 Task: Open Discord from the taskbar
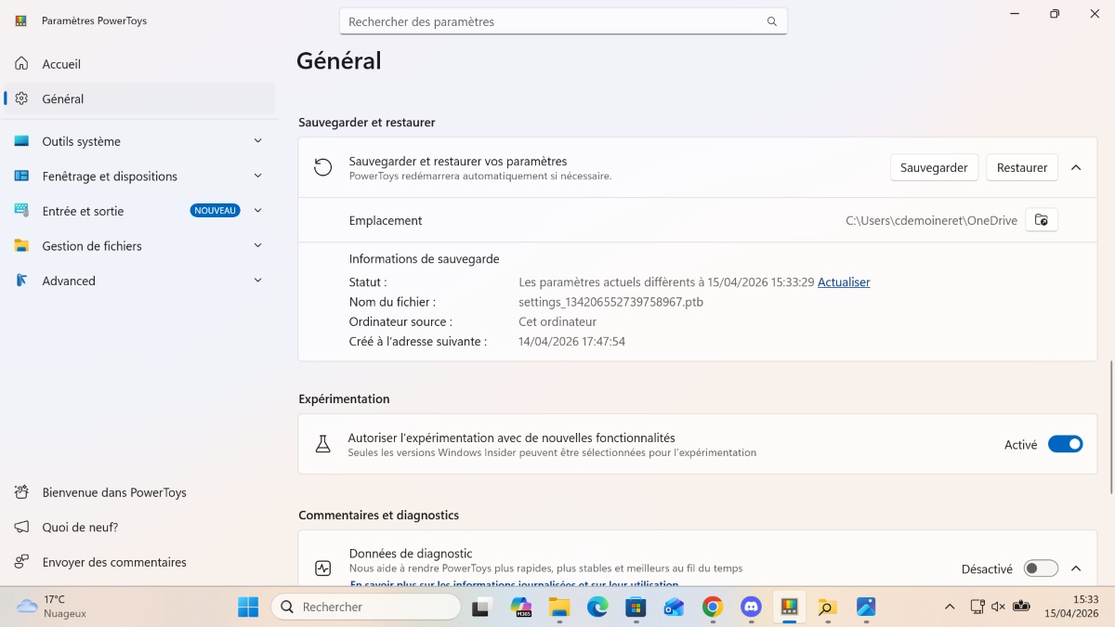coord(751,607)
